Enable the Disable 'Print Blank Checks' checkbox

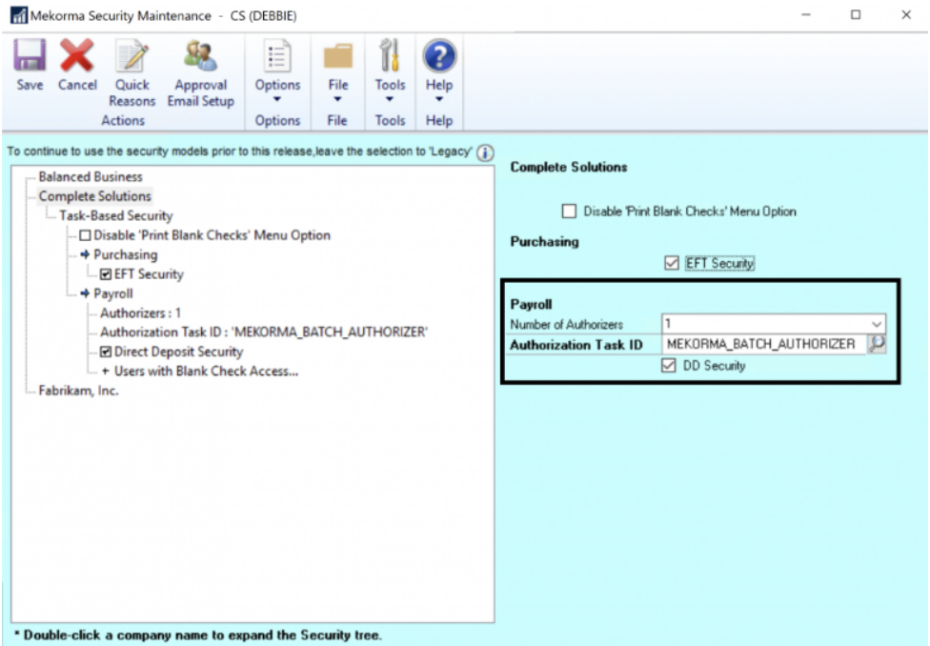click(572, 212)
